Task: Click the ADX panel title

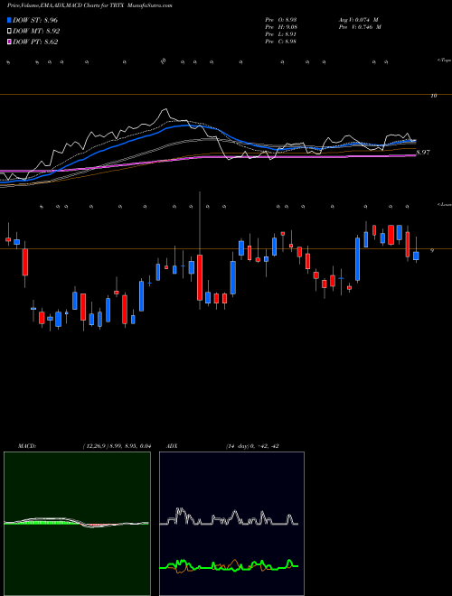Action: [x=172, y=446]
